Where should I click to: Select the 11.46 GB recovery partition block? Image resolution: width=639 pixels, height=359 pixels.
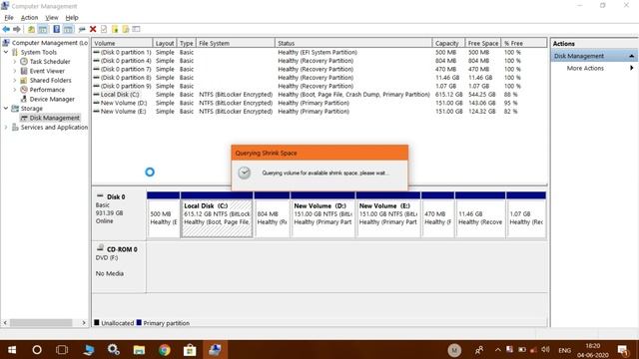480,214
